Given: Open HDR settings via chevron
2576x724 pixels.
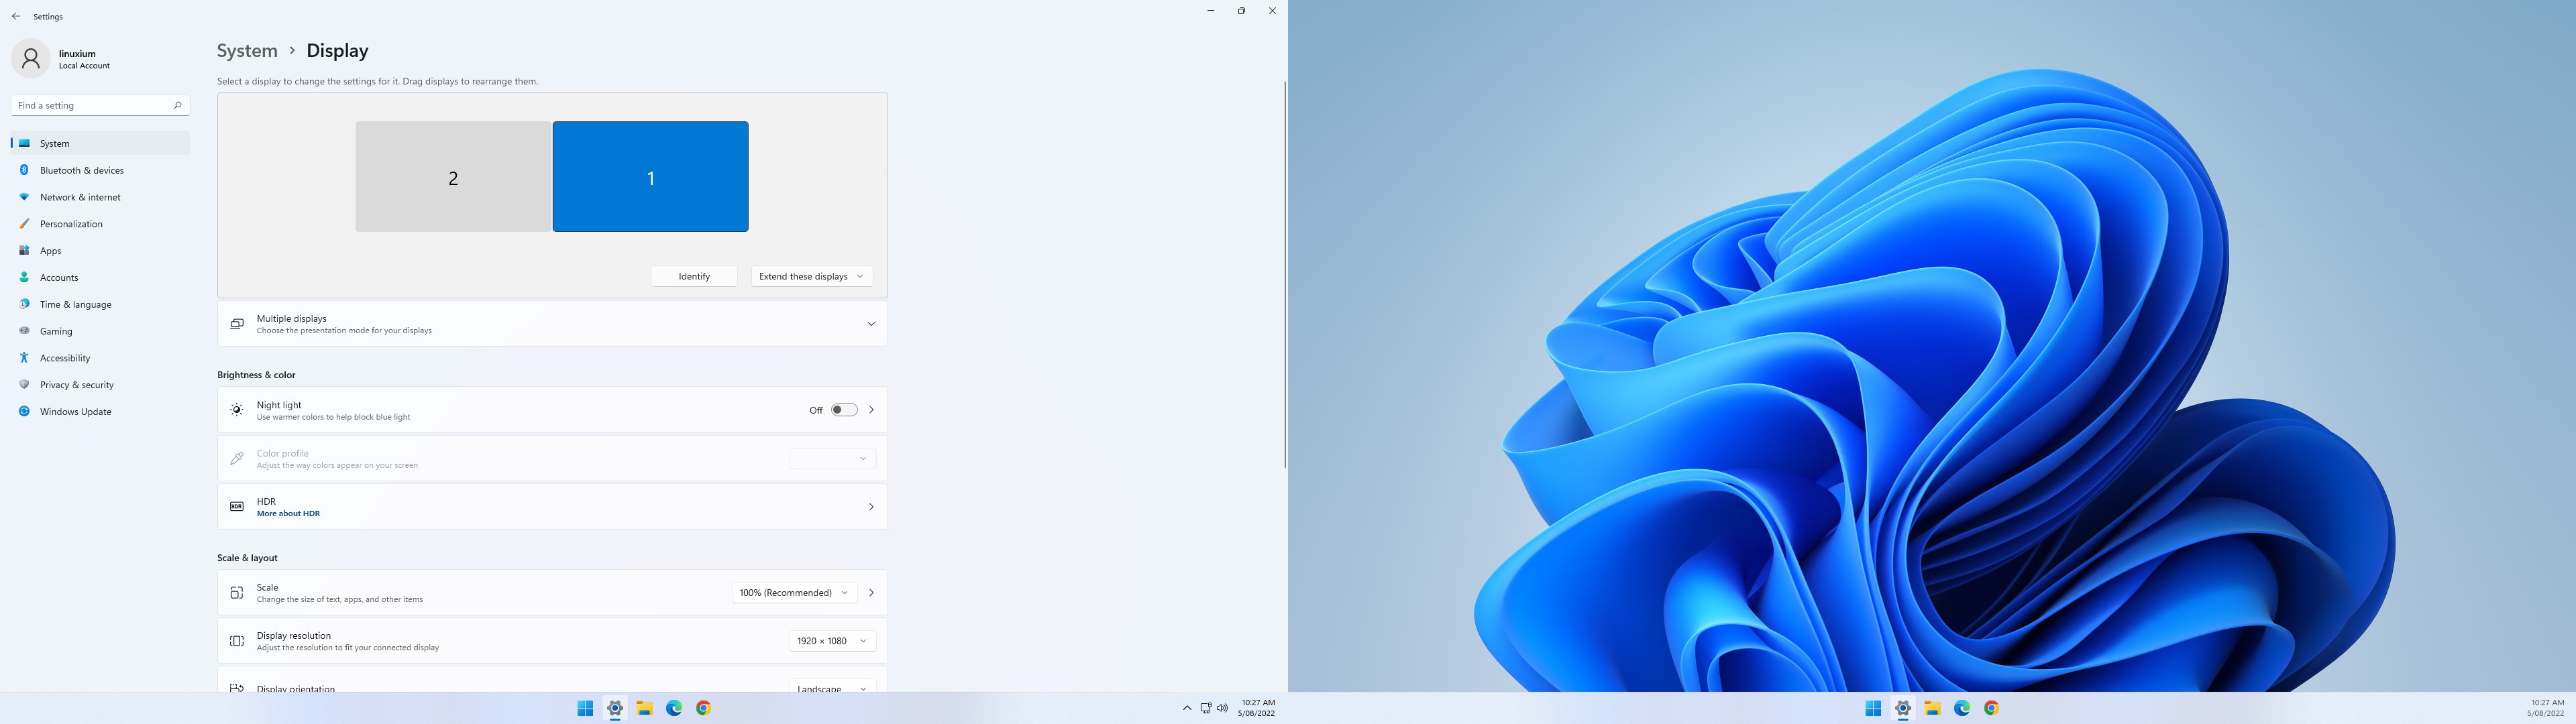Looking at the screenshot, I should [871, 507].
